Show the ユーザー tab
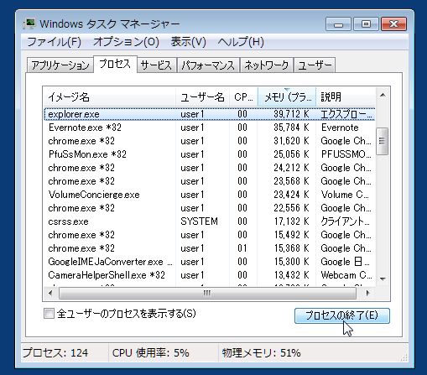 click(315, 65)
